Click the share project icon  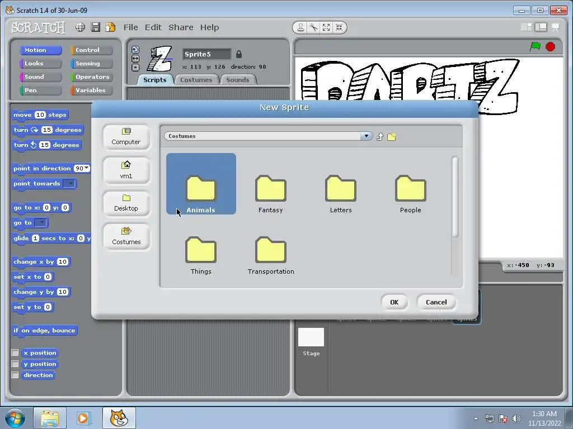(110, 27)
